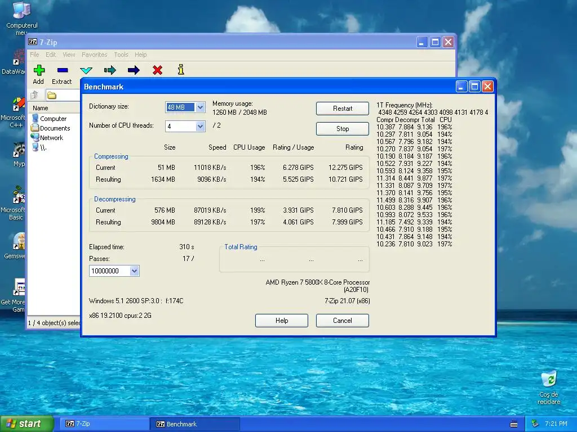
Task: Click the Windows start button
Action: click(x=26, y=424)
